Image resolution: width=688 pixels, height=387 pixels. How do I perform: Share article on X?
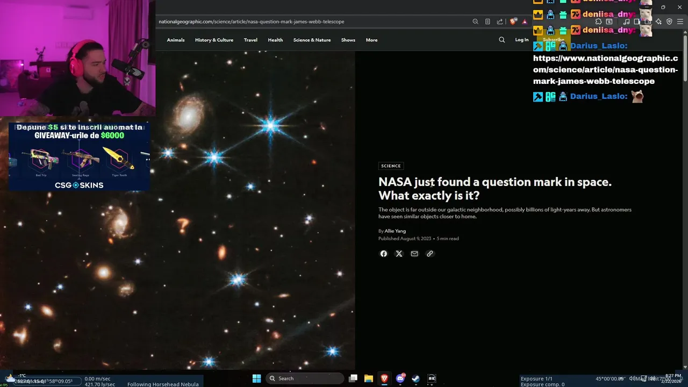tap(399, 254)
